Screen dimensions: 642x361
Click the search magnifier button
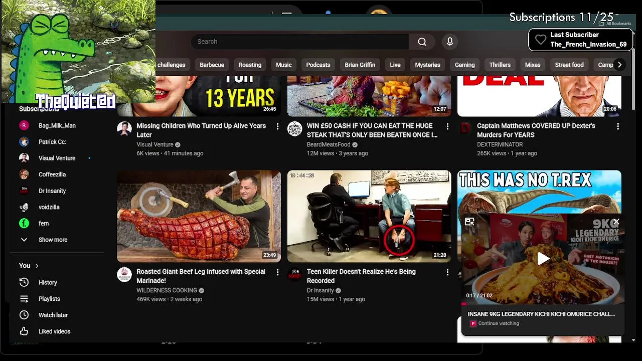(422, 42)
